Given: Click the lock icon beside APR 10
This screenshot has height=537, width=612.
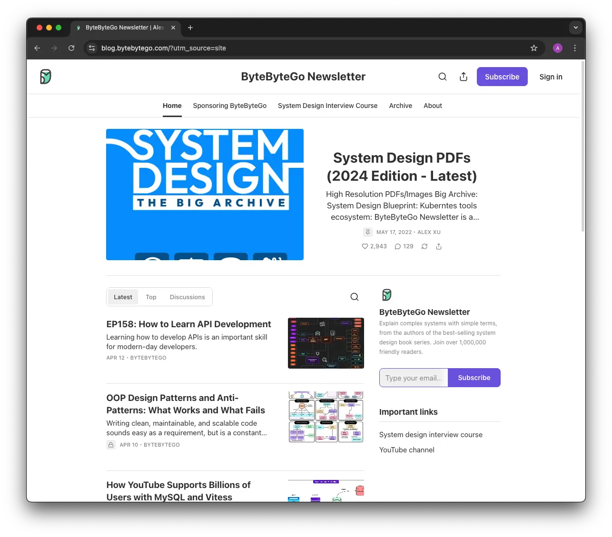Looking at the screenshot, I should coord(111,445).
